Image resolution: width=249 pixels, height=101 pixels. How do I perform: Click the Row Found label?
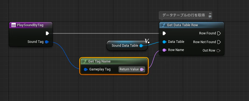(208, 33)
